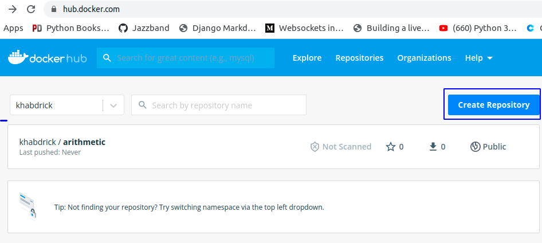Open the (660) Python 3… YouTube bookmark
542x243 pixels.
[x=478, y=28]
